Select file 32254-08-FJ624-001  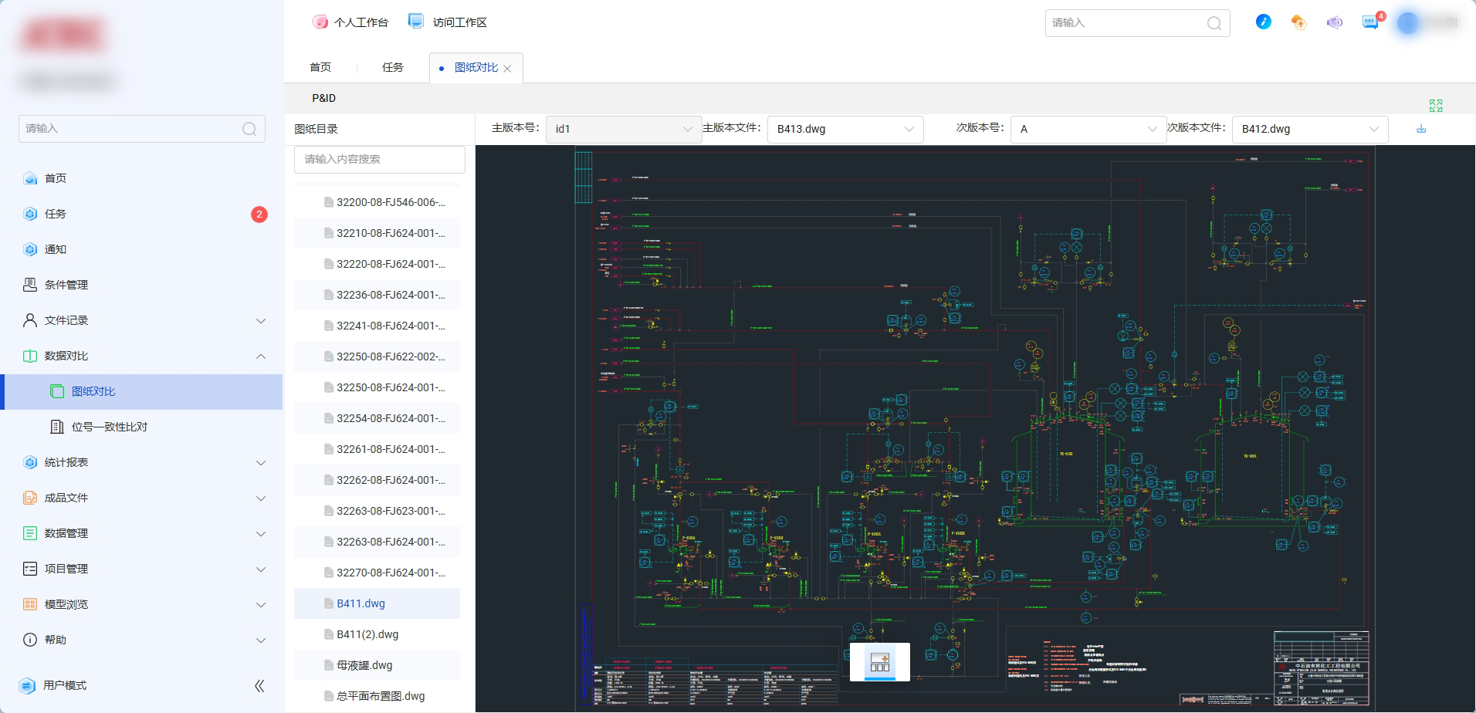pyautogui.click(x=377, y=418)
